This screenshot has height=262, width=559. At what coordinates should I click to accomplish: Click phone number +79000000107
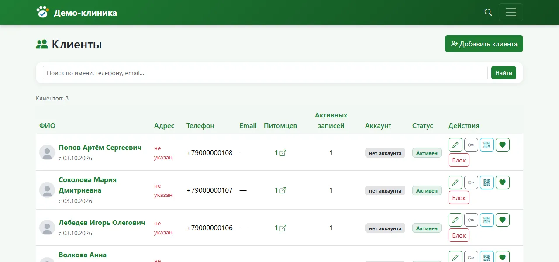tap(210, 190)
